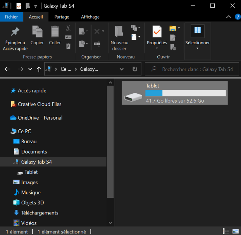Click the Tablet storage capacity bar
This screenshot has width=241, height=235.
[x=185, y=93]
